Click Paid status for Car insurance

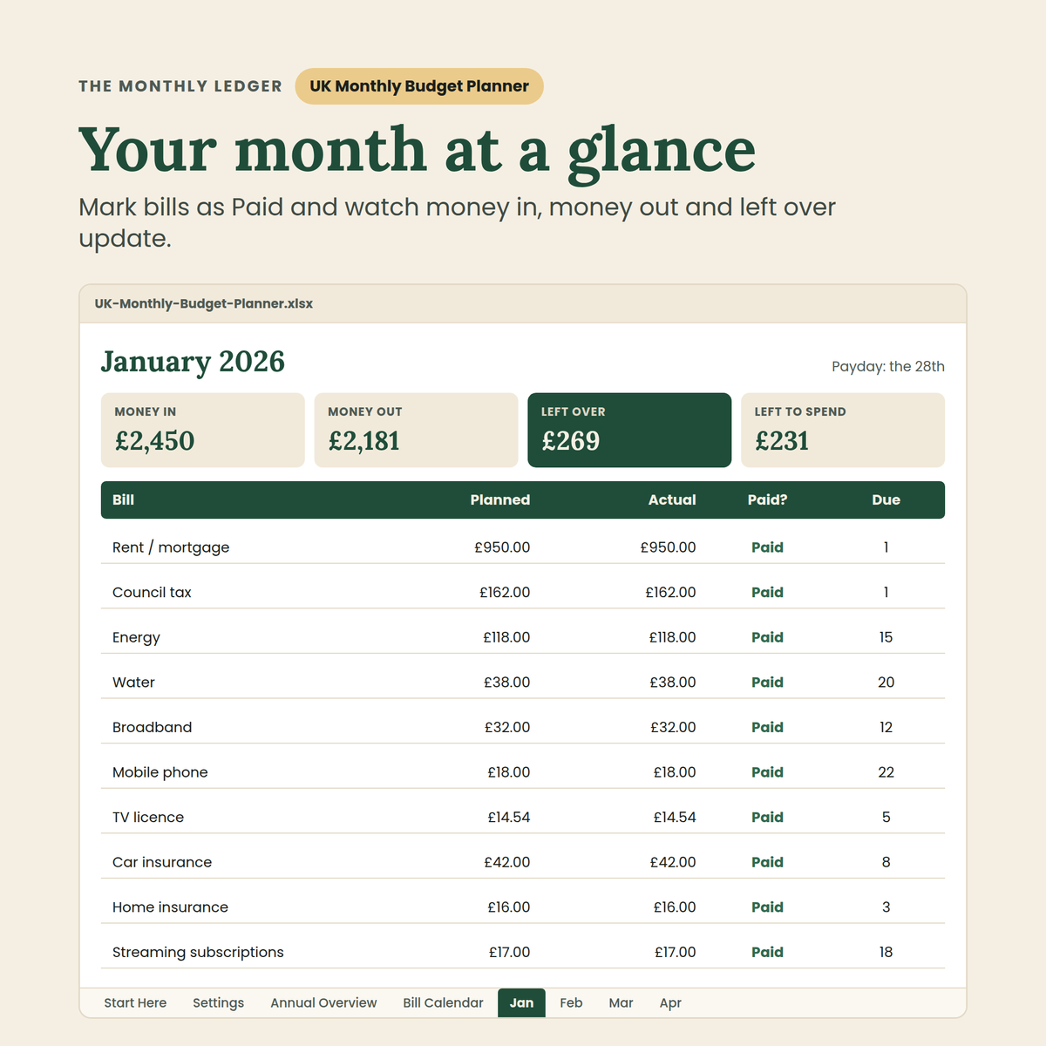click(767, 862)
